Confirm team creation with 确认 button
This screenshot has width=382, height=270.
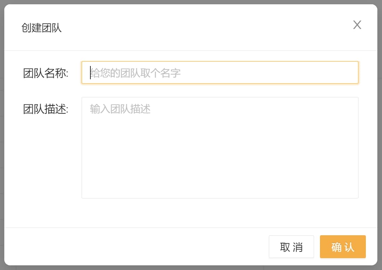(343, 247)
